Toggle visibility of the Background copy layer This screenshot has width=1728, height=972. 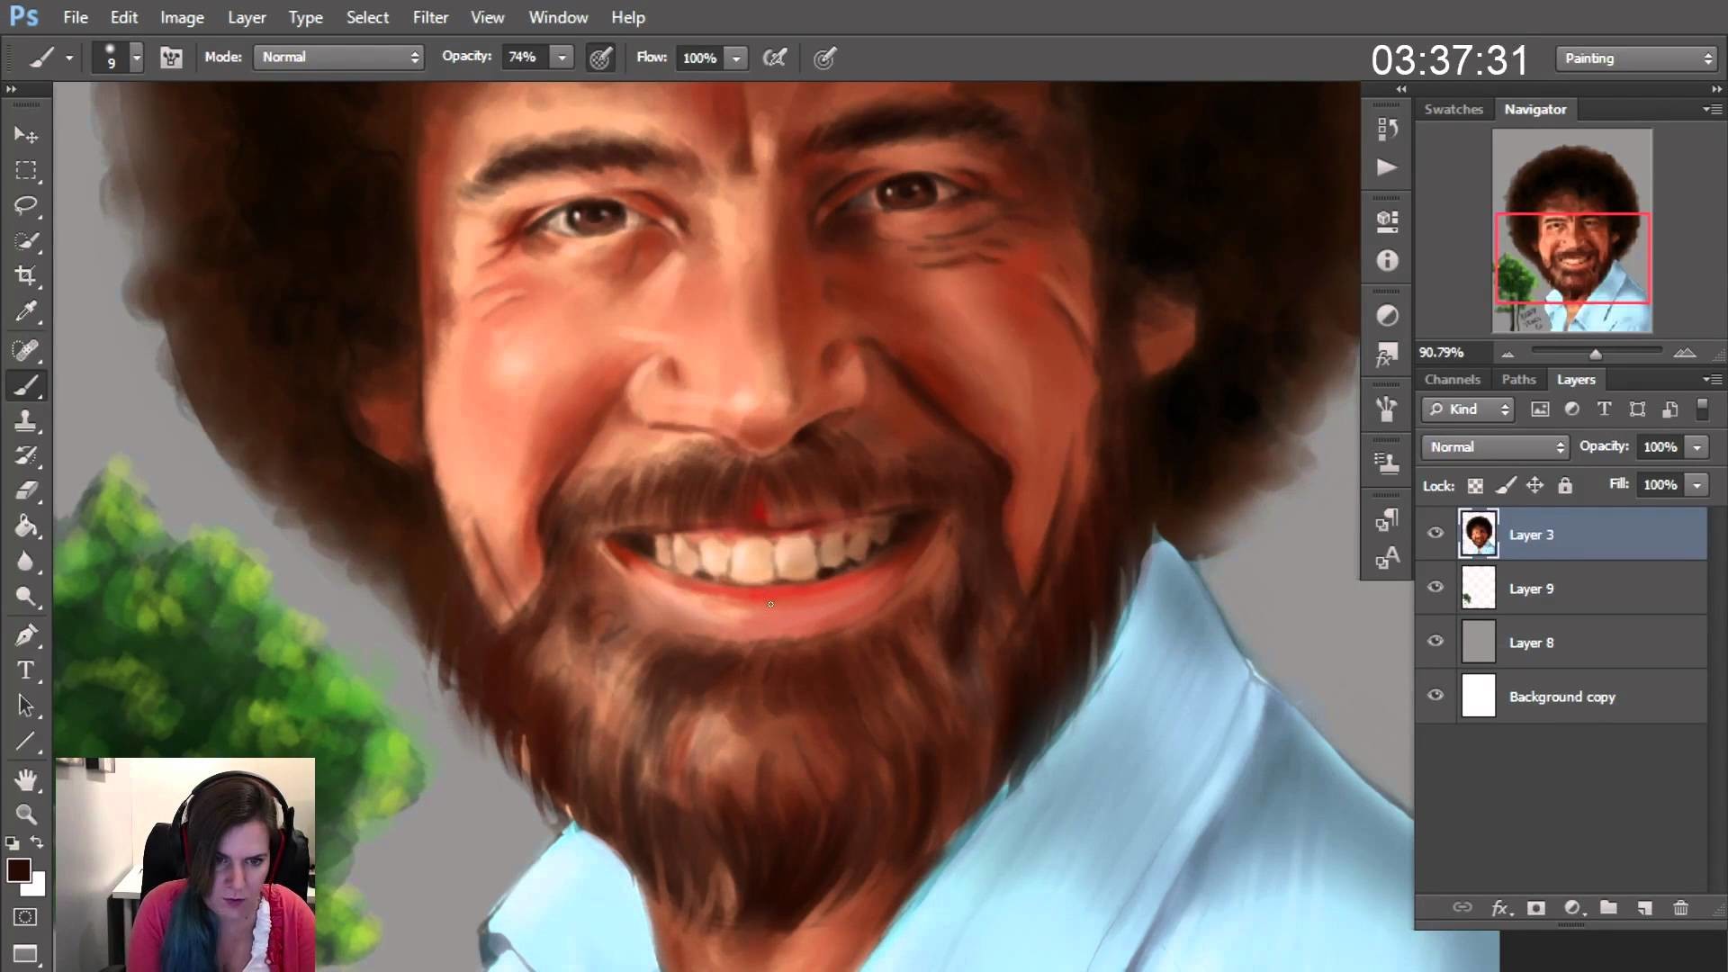(1436, 696)
